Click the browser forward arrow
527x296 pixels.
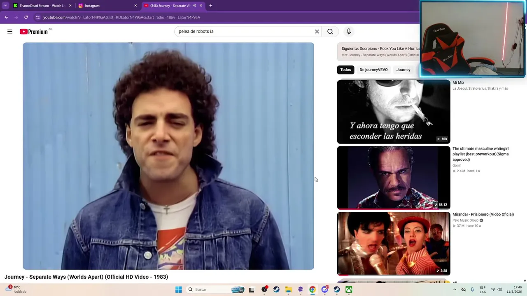coord(16,17)
